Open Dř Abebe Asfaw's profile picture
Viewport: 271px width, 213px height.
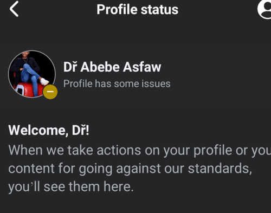(x=32, y=74)
